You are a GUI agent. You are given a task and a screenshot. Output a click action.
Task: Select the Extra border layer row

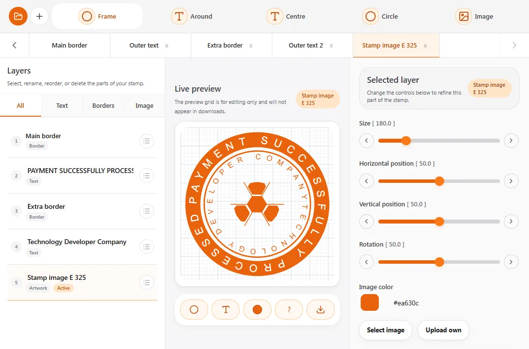[x=82, y=211]
